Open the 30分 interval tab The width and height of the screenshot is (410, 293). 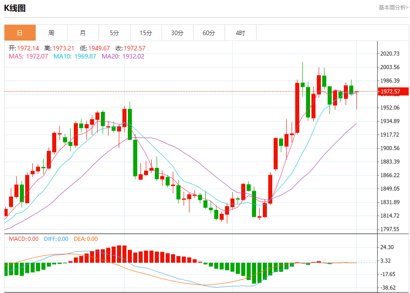pos(177,33)
